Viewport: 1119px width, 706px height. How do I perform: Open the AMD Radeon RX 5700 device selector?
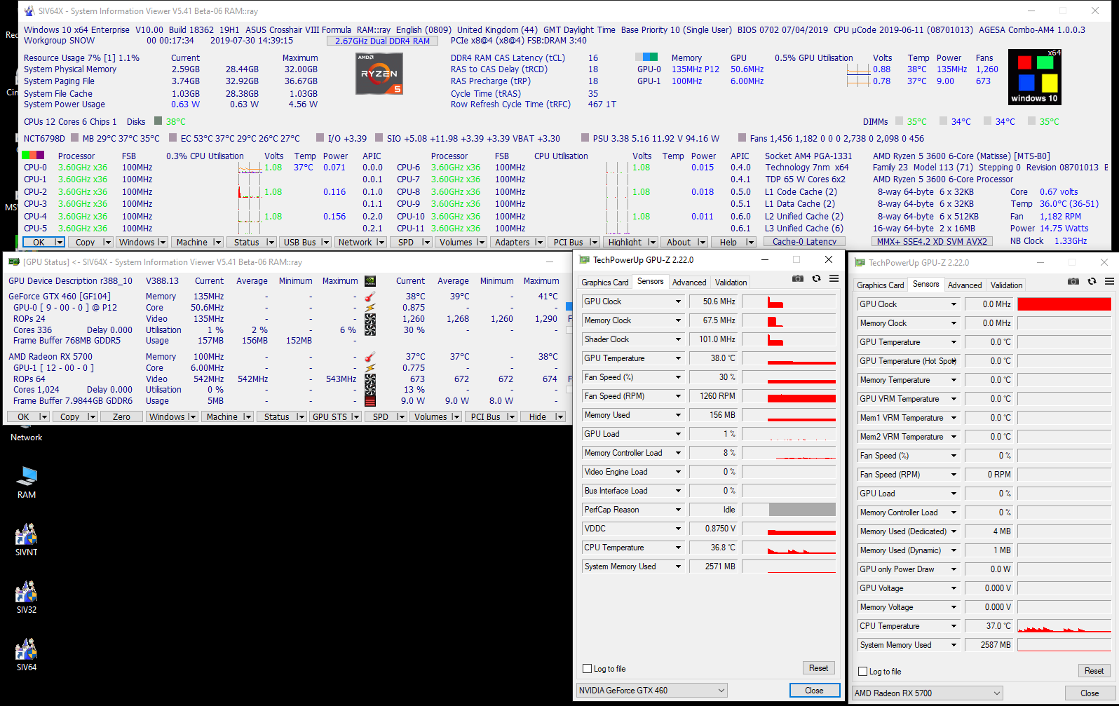[928, 693]
